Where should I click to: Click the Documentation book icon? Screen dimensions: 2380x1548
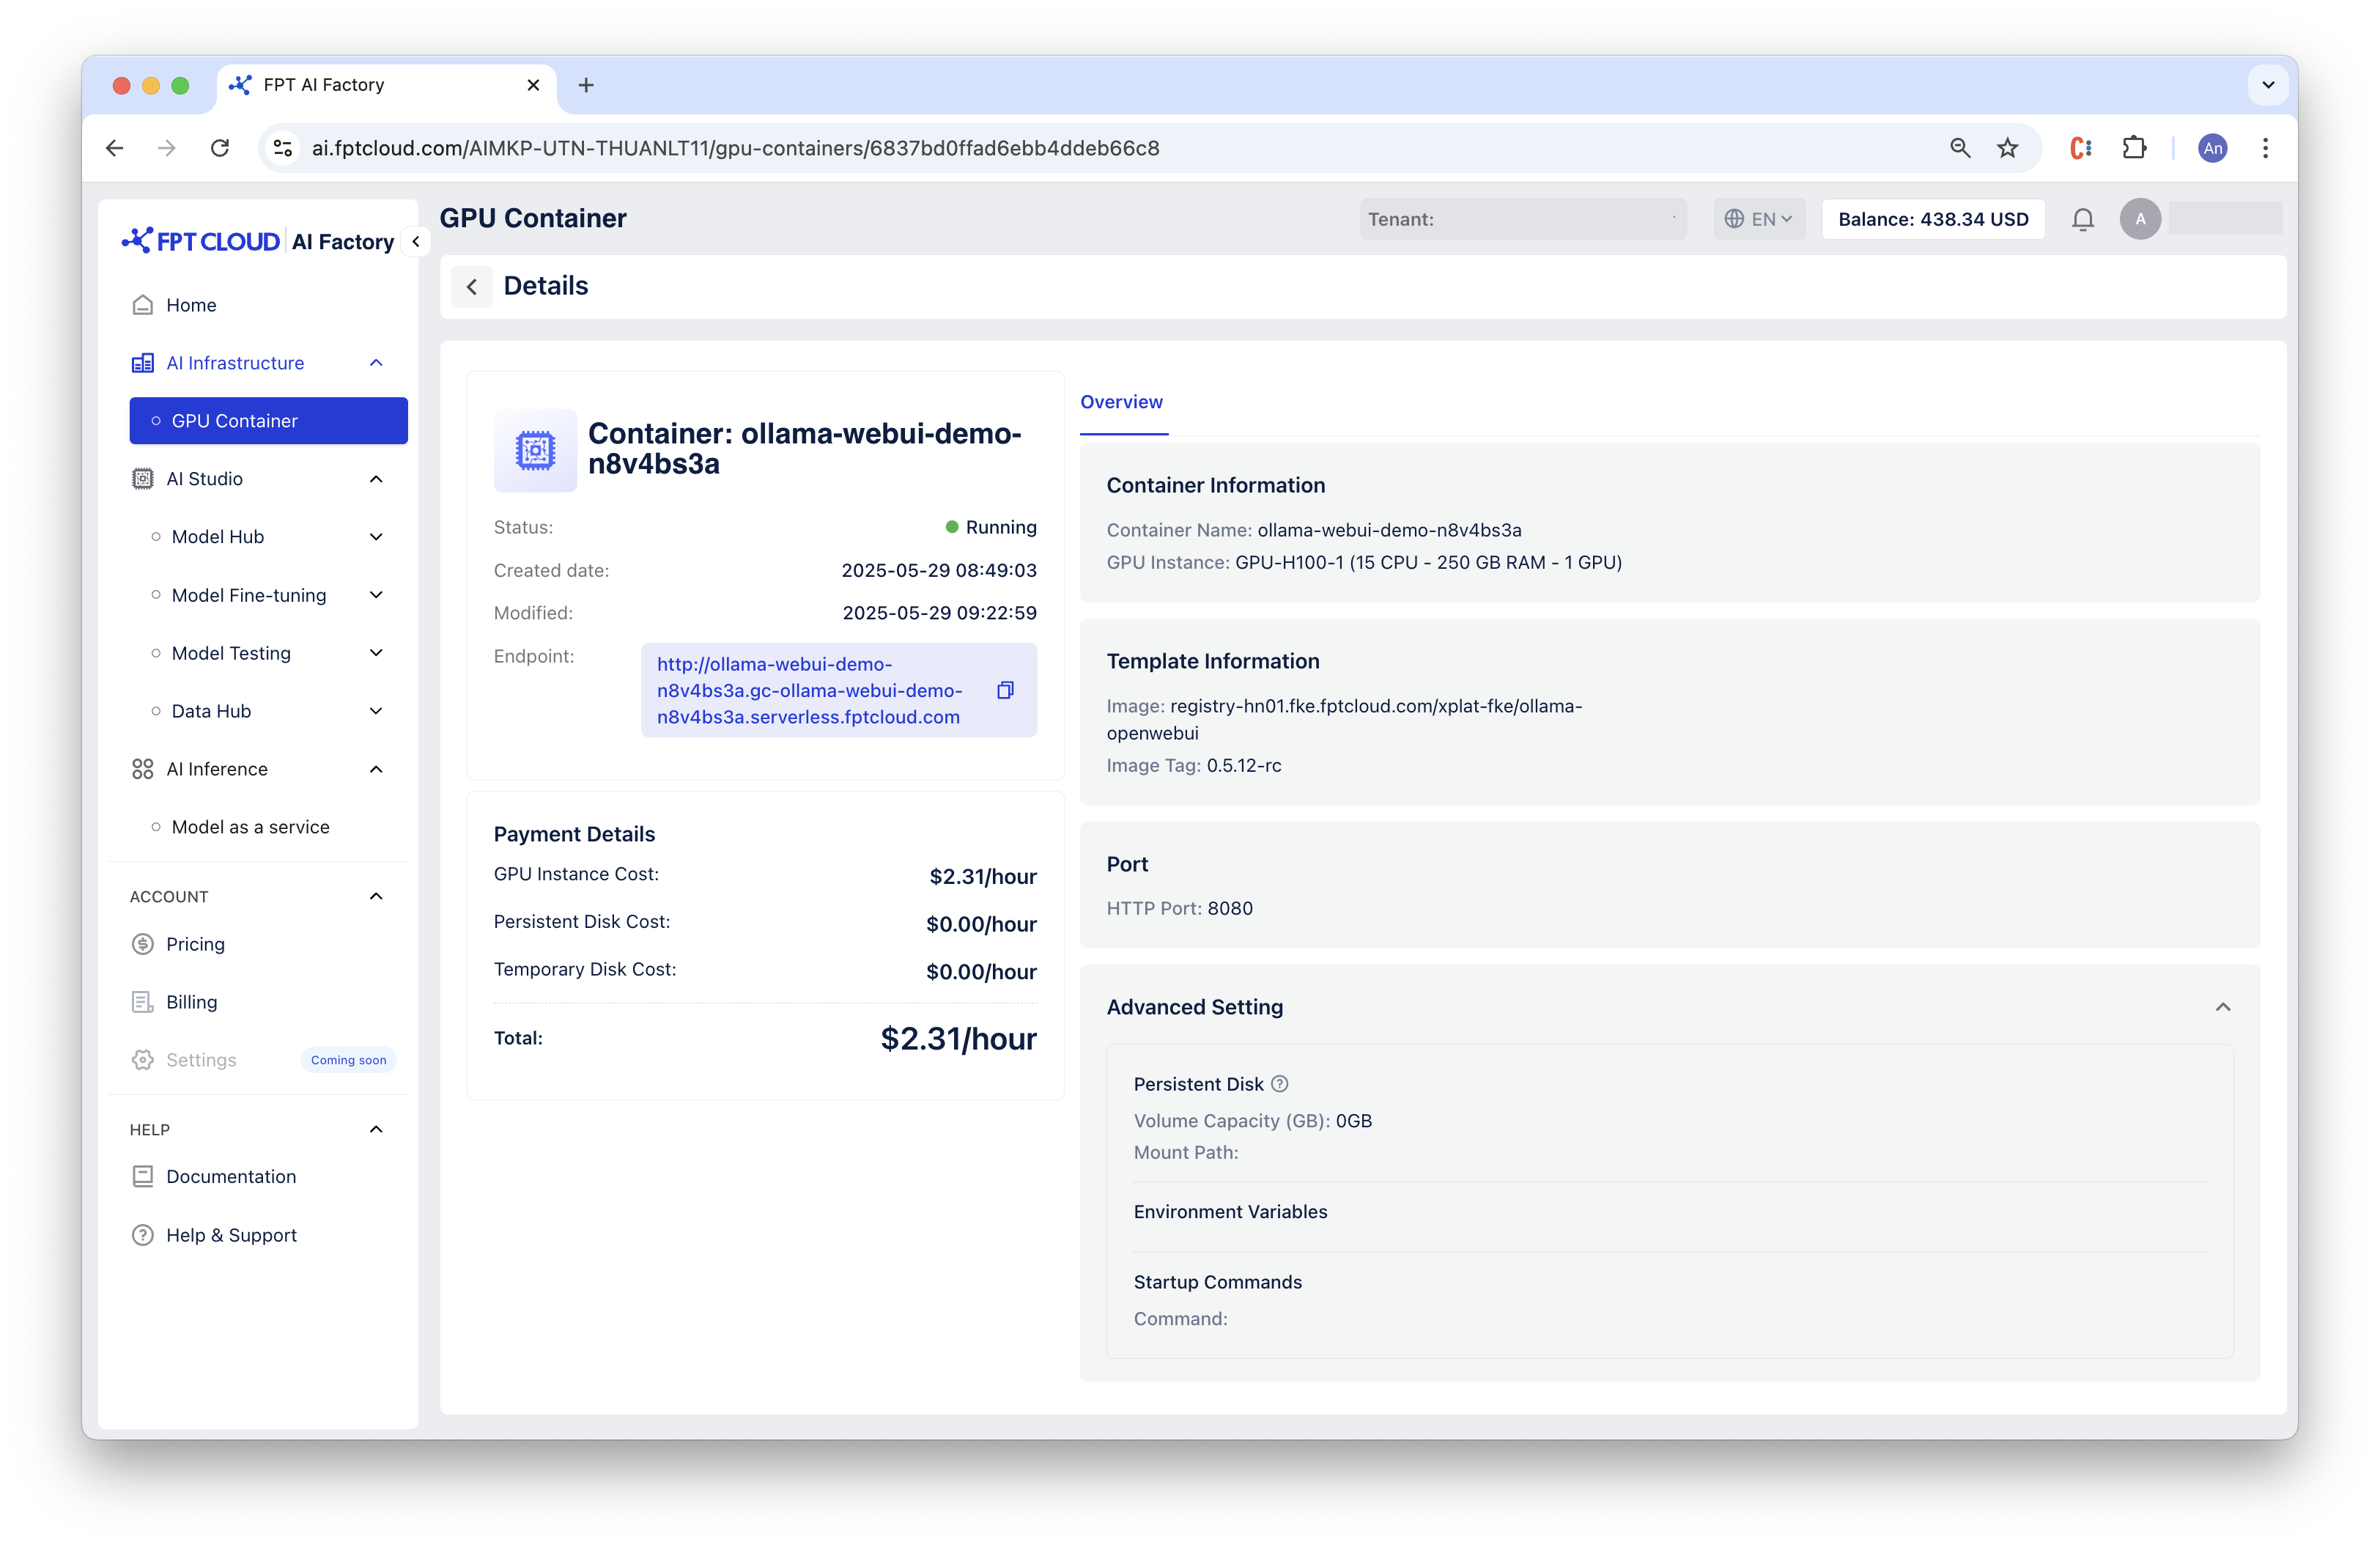(143, 1177)
